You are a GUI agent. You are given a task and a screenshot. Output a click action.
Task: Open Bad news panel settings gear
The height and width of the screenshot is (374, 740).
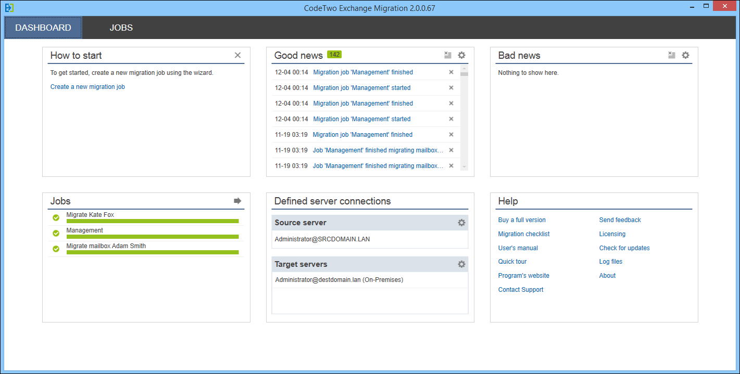click(x=685, y=55)
